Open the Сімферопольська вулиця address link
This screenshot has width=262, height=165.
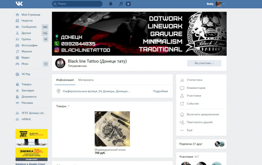[x=96, y=91]
